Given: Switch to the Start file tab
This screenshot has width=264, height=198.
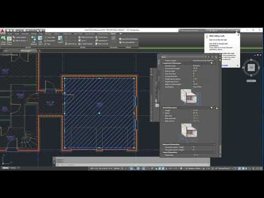Looking at the screenshot, I should (x=6, y=51).
